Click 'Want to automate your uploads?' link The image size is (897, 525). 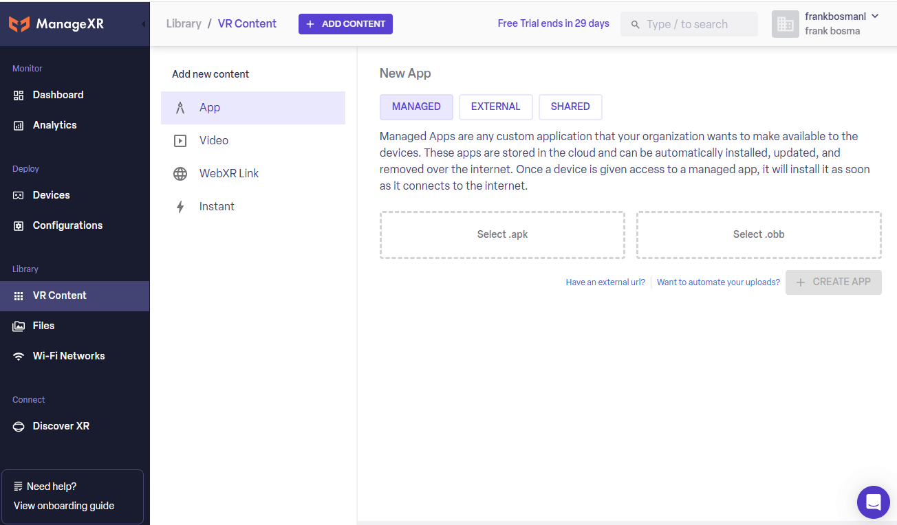point(718,282)
